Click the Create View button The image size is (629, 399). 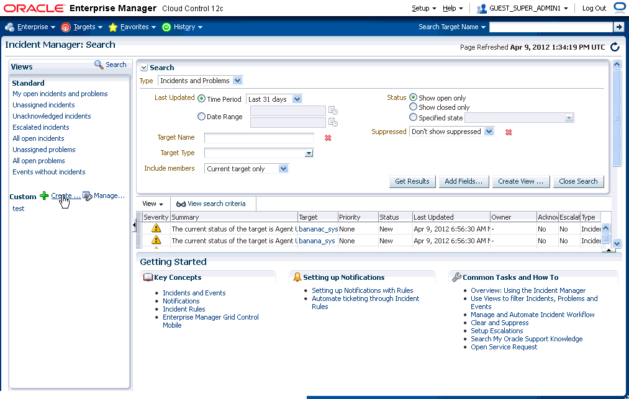[x=520, y=181]
